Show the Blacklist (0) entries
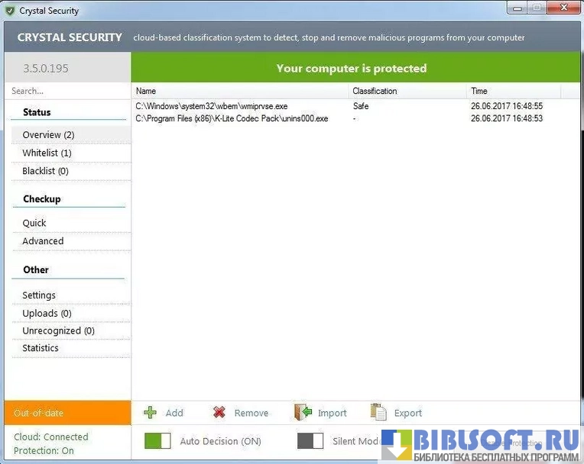Viewport: 584px width, 464px height. click(45, 171)
